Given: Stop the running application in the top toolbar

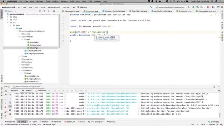Looking at the screenshot, I should [x=208, y=7].
